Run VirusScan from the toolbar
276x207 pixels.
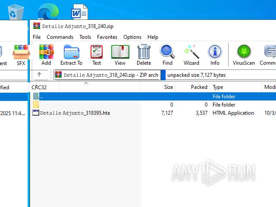coord(244,52)
